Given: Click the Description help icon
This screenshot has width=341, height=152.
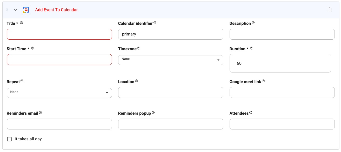Looking at the screenshot, I should 253,23.
